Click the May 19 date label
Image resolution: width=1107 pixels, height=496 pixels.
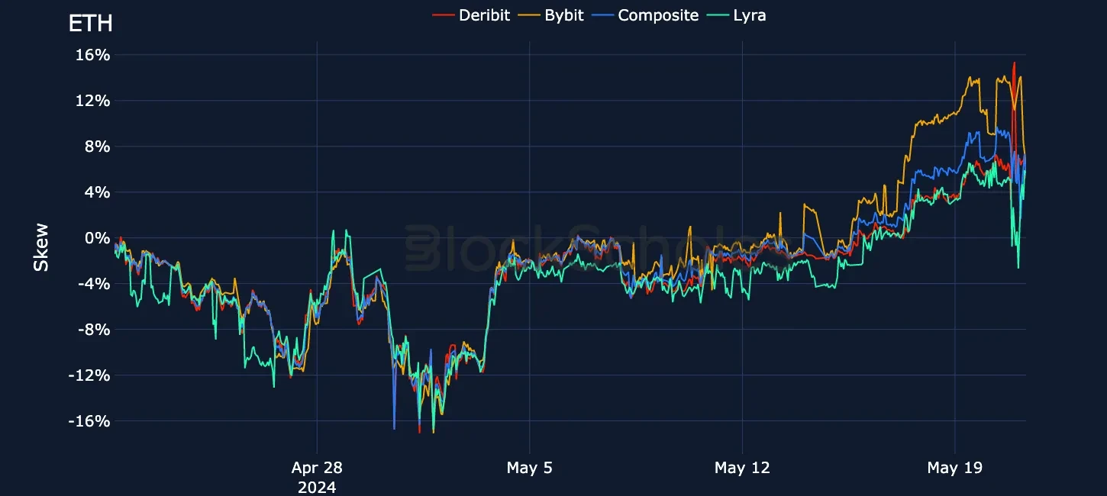(954, 468)
